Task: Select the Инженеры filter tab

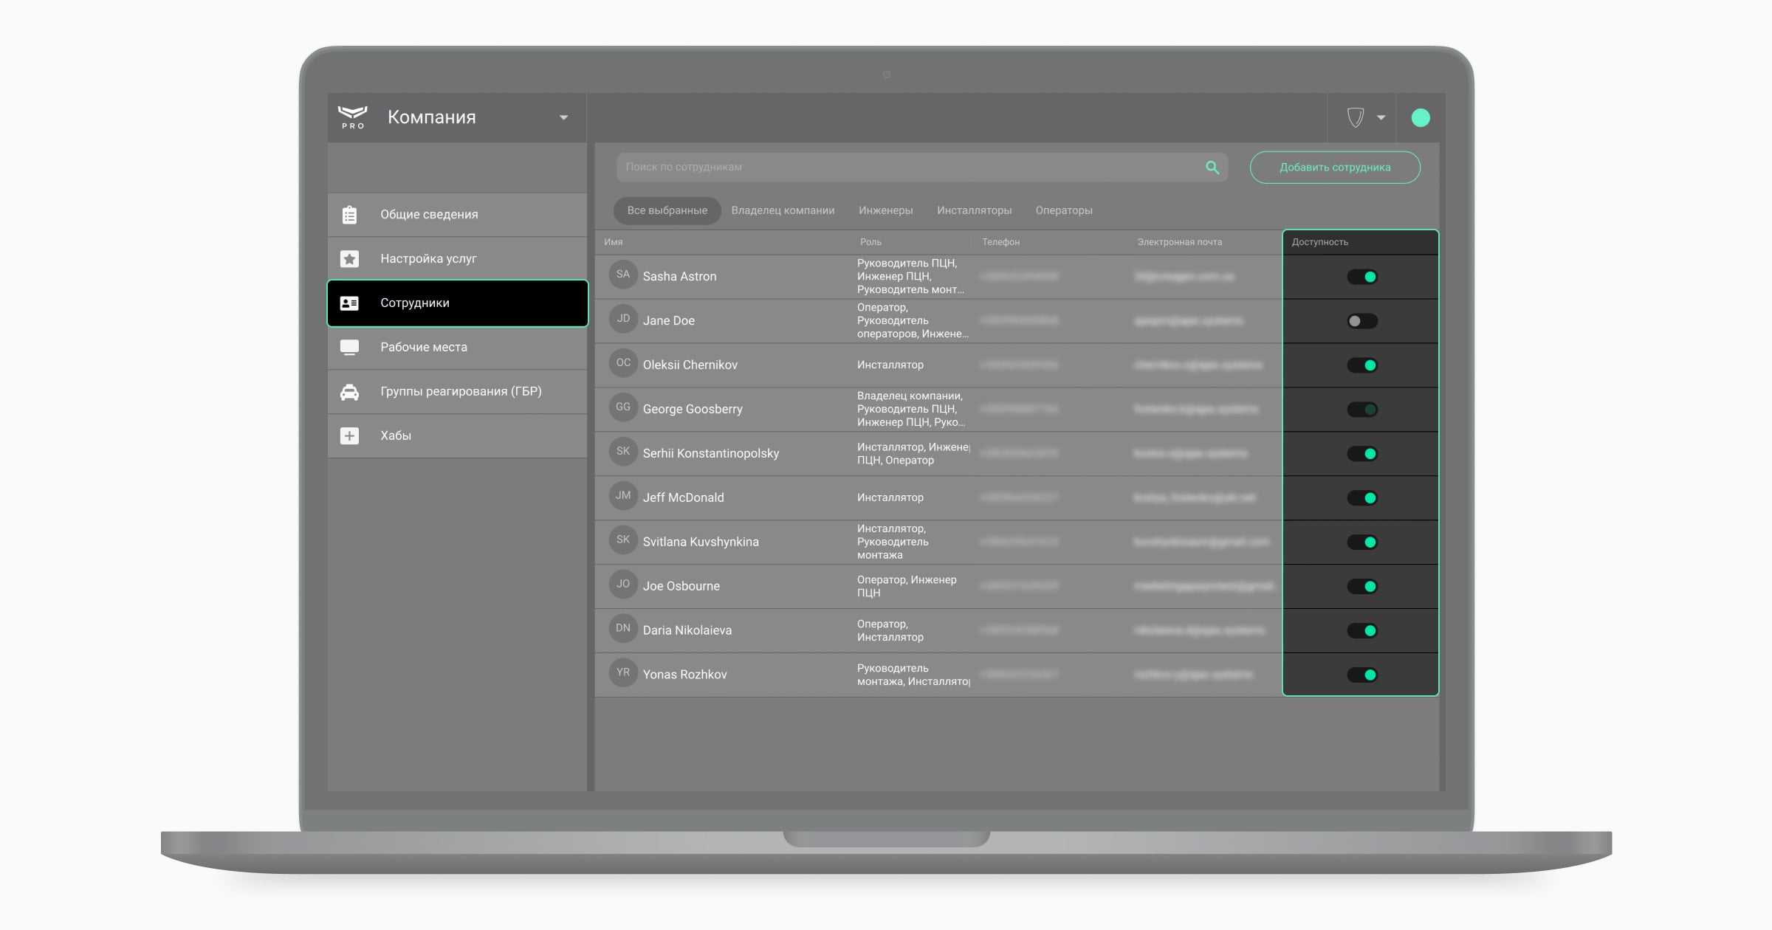Action: pyautogui.click(x=885, y=210)
